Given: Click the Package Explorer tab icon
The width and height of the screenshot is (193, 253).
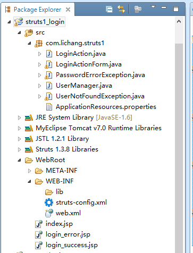Looking at the screenshot, I should pos(8,10).
